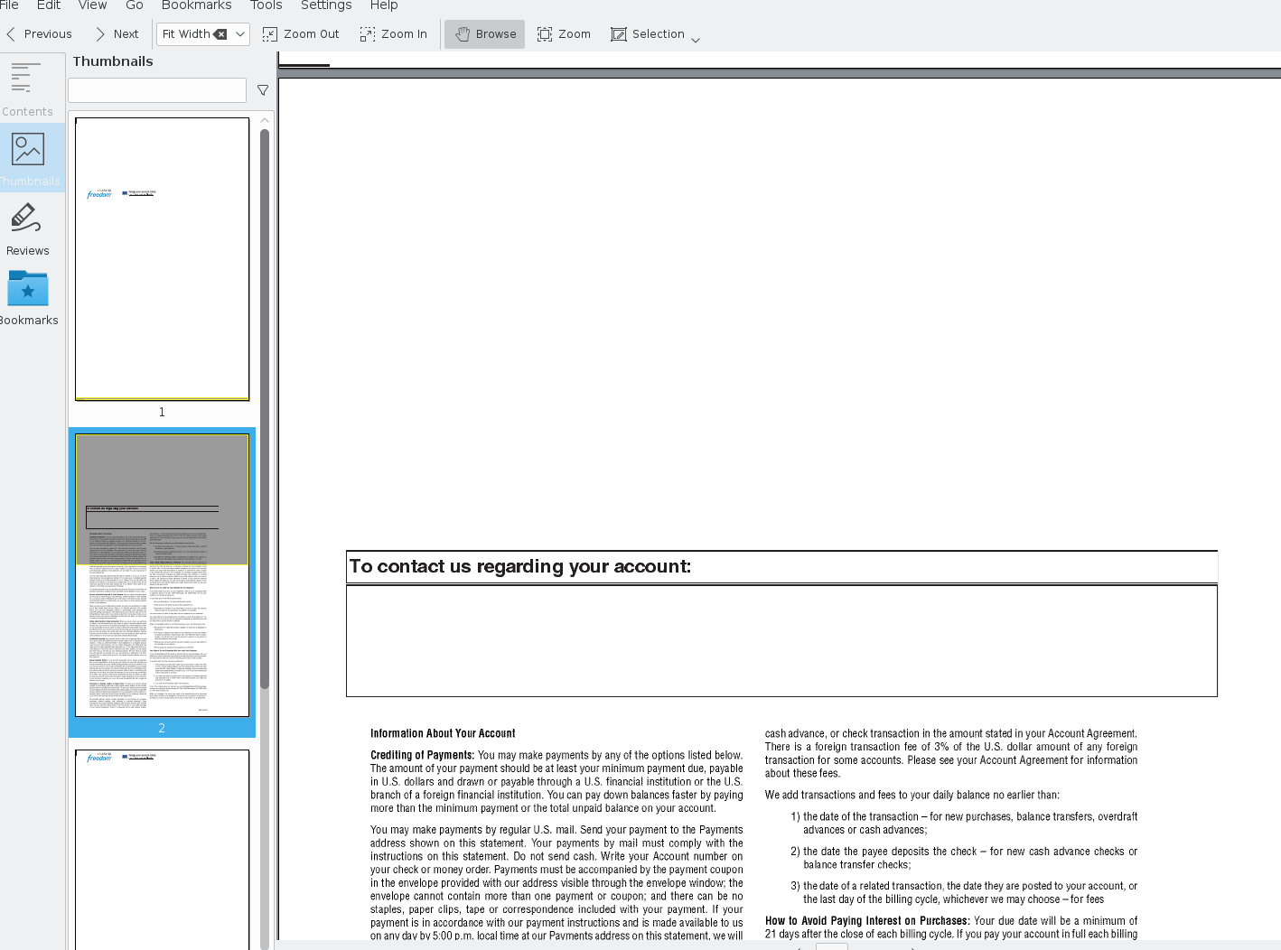The width and height of the screenshot is (1281, 950).
Task: Select the Thumbnails sidebar icon
Action: (x=28, y=157)
